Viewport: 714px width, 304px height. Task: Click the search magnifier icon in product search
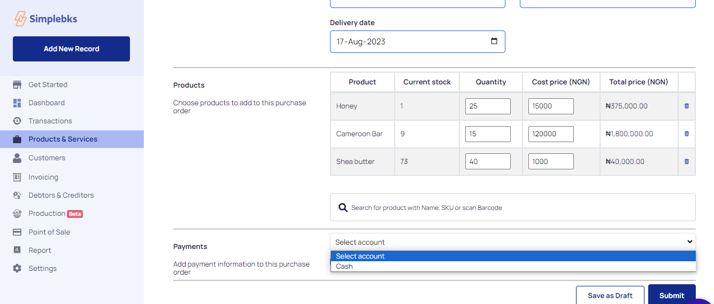[x=343, y=207]
